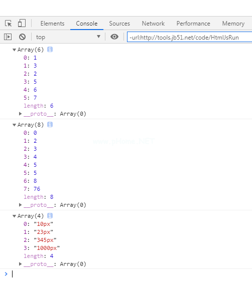
Task: Toggle the device toolbar icon
Action: click(22, 24)
